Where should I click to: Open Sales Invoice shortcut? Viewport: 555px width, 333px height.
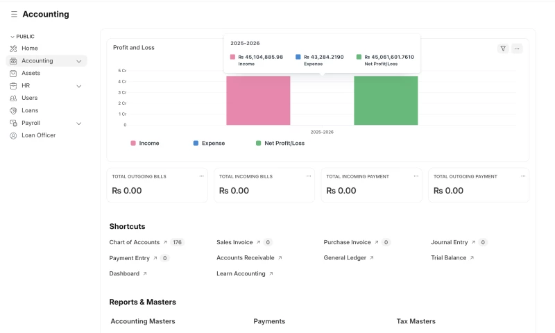point(234,242)
